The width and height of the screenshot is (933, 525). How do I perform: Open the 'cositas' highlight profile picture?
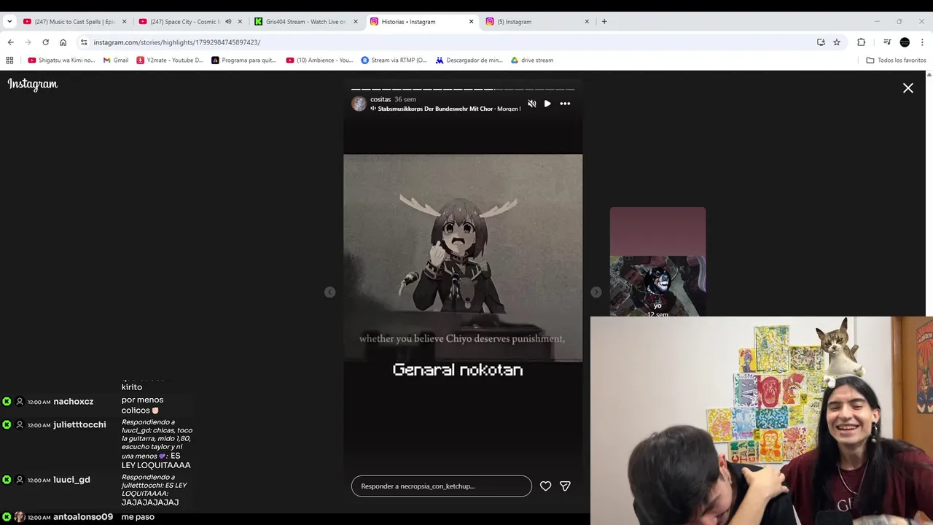coord(359,104)
